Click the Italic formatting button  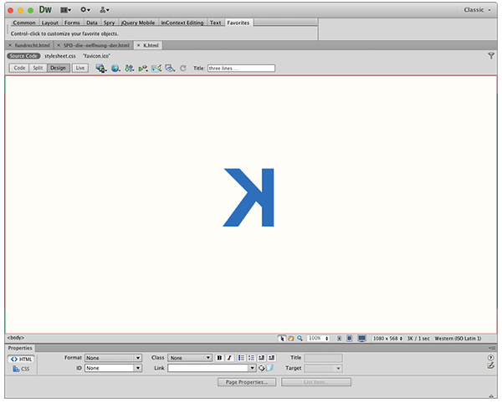(229, 358)
